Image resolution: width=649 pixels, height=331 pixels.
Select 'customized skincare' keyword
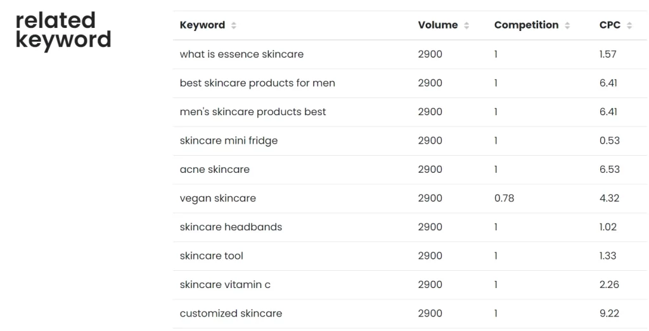[231, 313]
